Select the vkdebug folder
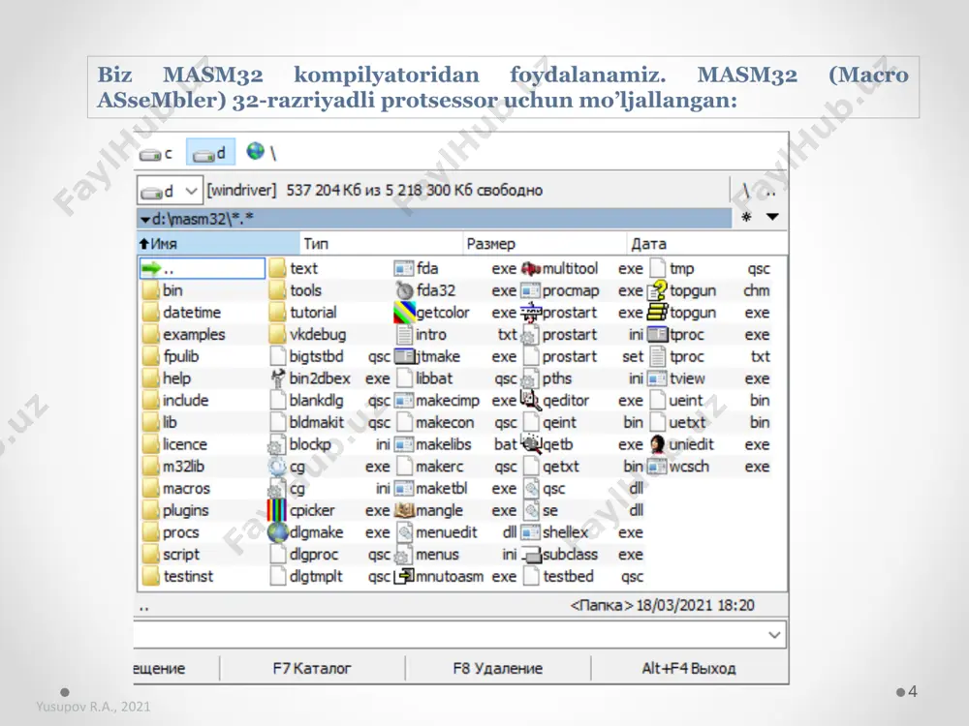Image resolution: width=969 pixels, height=726 pixels. point(308,335)
